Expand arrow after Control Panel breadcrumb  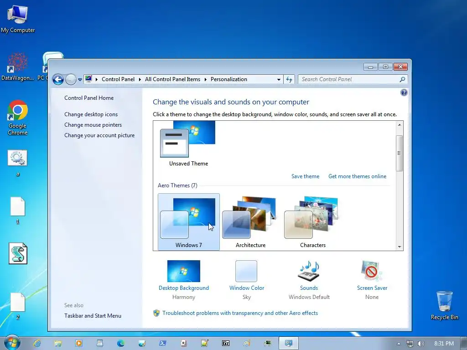pyautogui.click(x=140, y=79)
